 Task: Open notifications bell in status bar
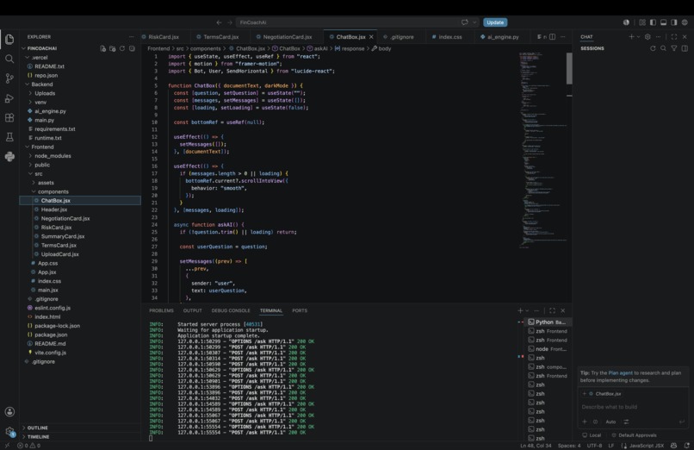click(687, 446)
